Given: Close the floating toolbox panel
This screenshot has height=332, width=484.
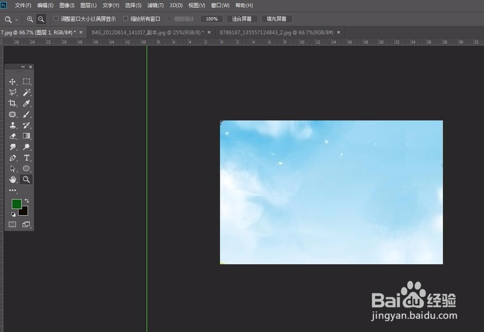Looking at the screenshot, I should 30,67.
